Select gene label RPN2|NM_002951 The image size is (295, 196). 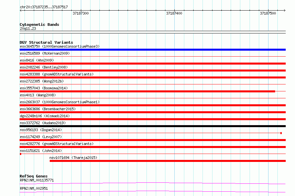pyautogui.click(x=34, y=188)
